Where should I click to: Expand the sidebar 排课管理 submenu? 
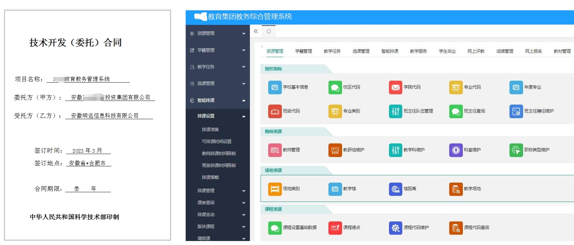[x=218, y=191]
